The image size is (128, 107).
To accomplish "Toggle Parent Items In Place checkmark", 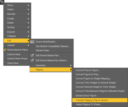I will coord(5,50).
